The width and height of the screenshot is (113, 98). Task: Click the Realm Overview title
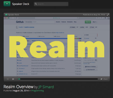click(x=18, y=87)
